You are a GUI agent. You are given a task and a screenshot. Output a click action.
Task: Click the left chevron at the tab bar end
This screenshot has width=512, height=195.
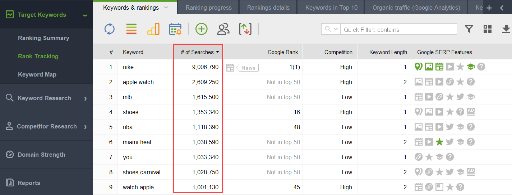[x=502, y=8]
